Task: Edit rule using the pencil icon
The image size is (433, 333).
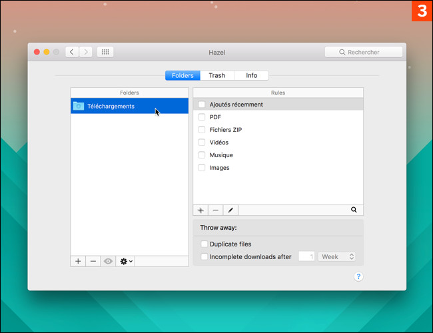Action: (230, 210)
